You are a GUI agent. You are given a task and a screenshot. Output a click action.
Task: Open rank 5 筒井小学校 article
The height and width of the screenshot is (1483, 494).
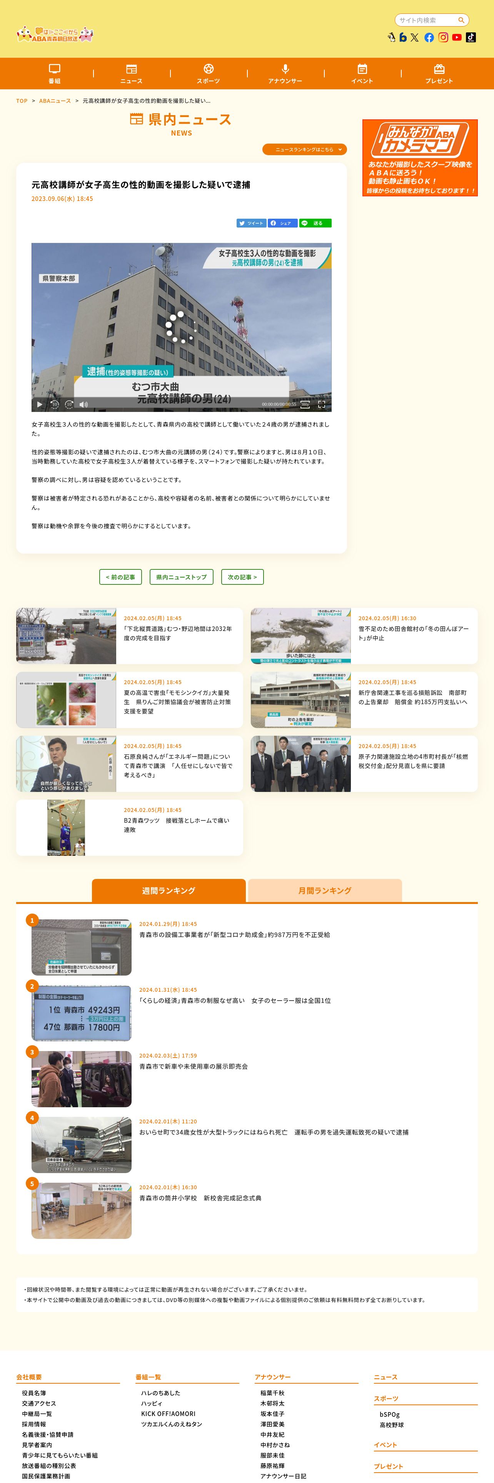pos(200,1197)
